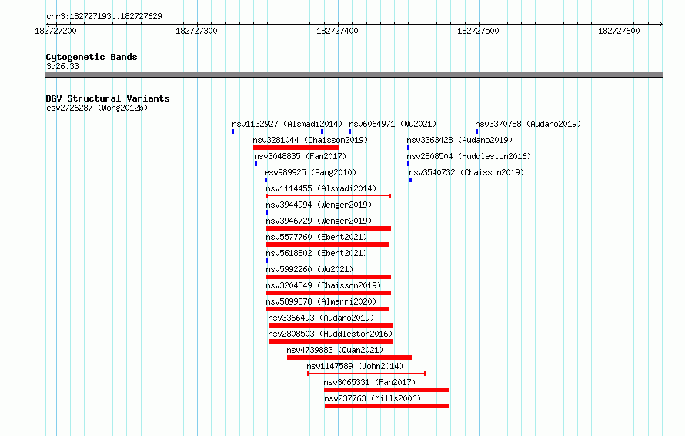Click the red bar under nsv5899878

pos(328,309)
